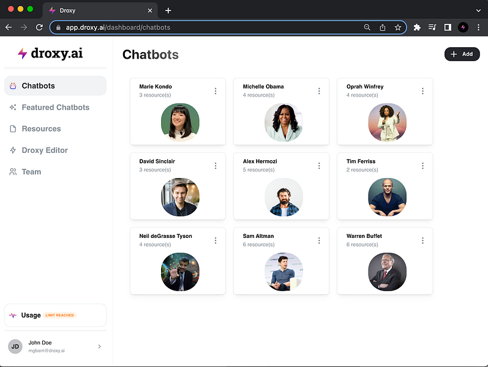488x367 pixels.
Task: Bookmark page with the star icon
Action: [x=398, y=28]
